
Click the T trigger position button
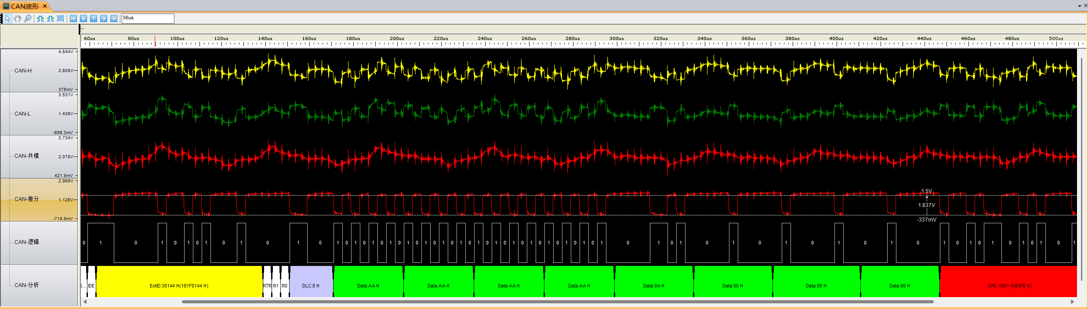(94, 18)
